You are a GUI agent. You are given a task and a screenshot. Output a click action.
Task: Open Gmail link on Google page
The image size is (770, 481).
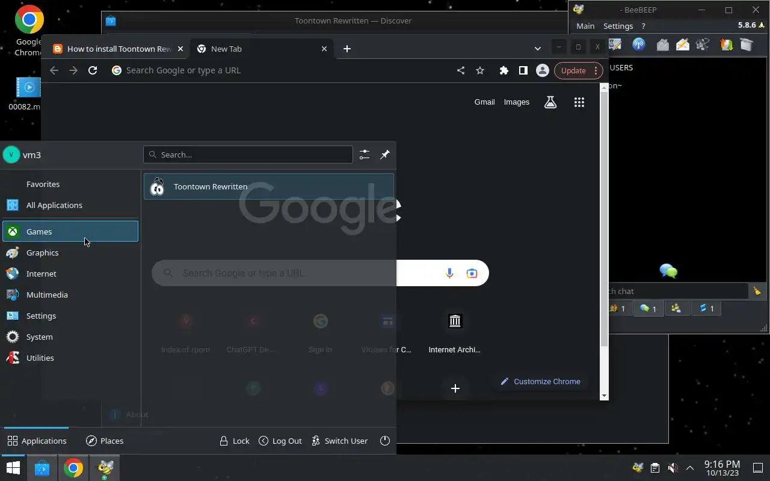(484, 102)
